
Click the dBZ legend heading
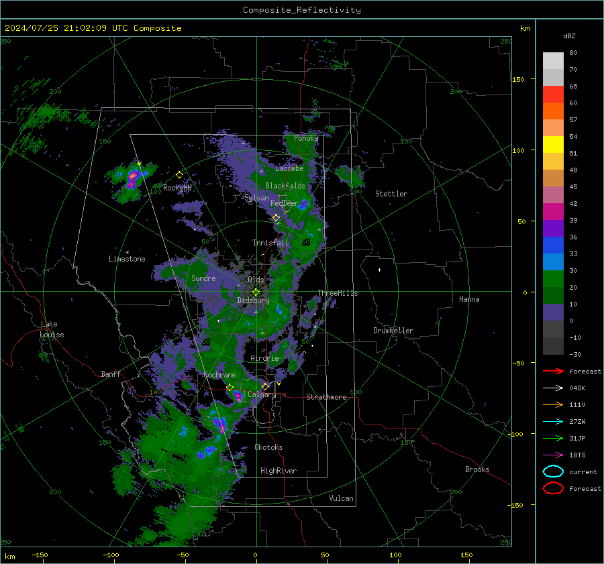(x=569, y=36)
